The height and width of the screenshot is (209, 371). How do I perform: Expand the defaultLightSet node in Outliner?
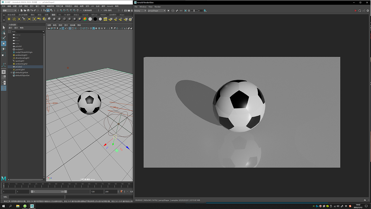click(x=11, y=73)
